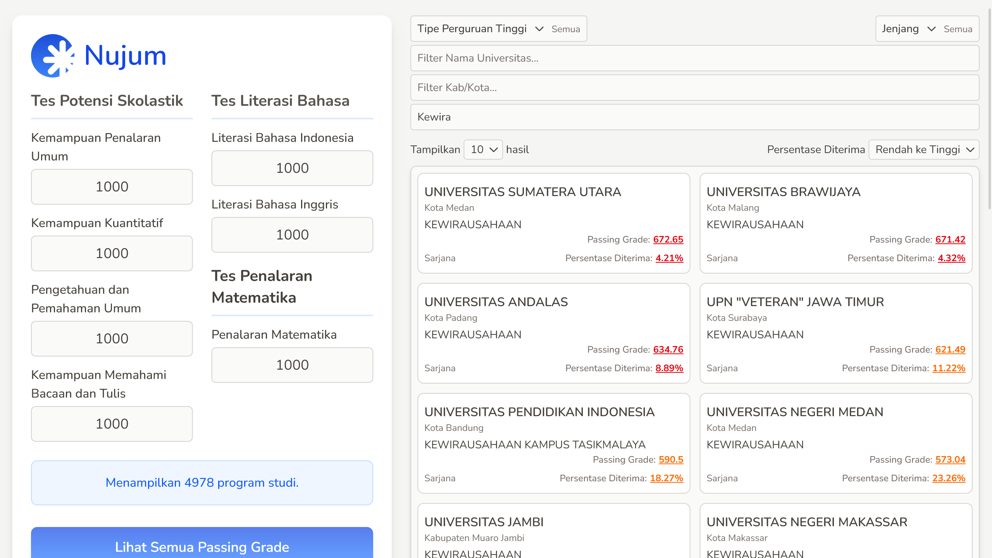The width and height of the screenshot is (992, 558).
Task: Open the Universitas Pendidikan Indonesia card
Action: 554,443
